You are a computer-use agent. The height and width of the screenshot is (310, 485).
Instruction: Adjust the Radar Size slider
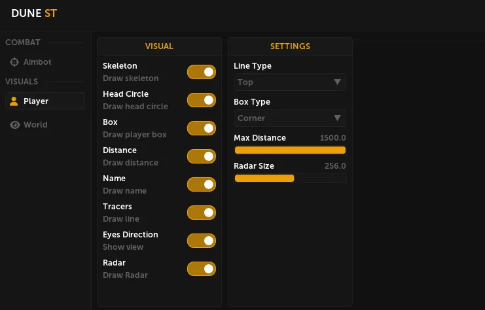tap(290, 179)
